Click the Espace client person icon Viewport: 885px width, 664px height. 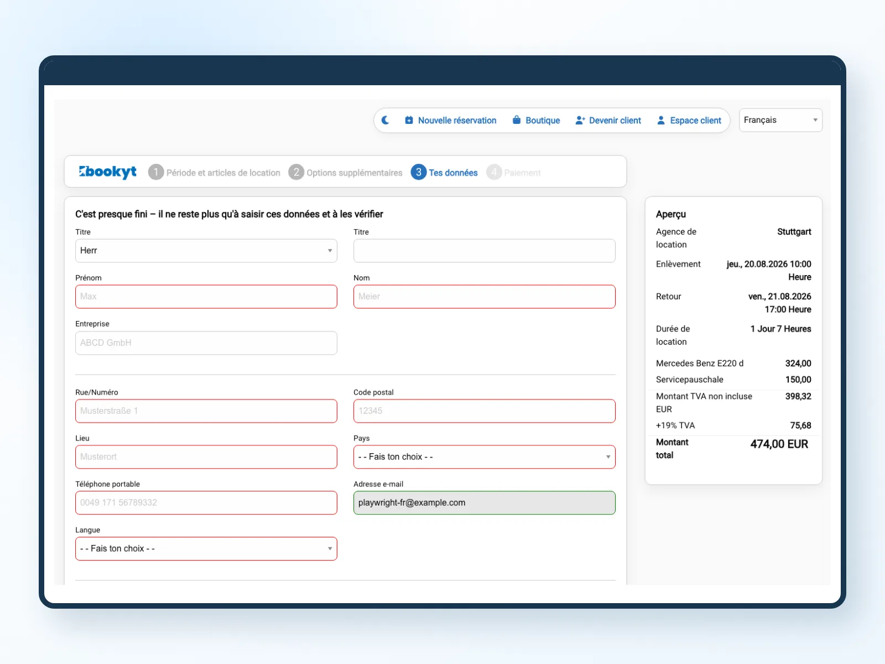click(x=661, y=120)
